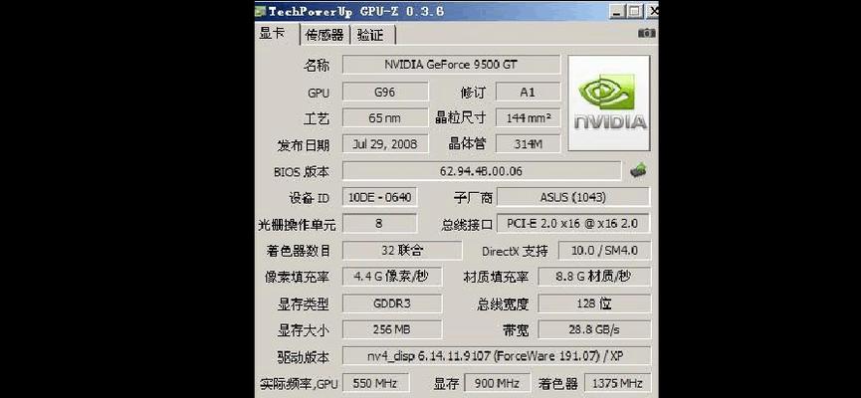Click the shaders field 32 联合
Image resolution: width=861 pixels, height=398 pixels.
(402, 251)
